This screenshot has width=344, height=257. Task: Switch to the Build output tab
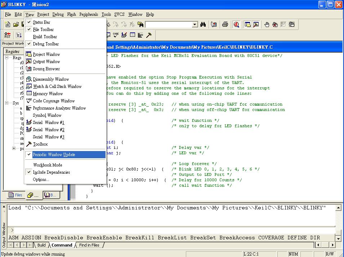41,245
